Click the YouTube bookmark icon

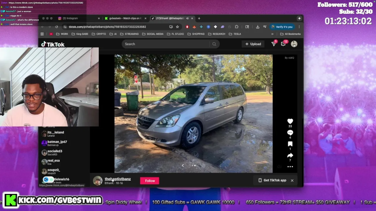click(51, 34)
